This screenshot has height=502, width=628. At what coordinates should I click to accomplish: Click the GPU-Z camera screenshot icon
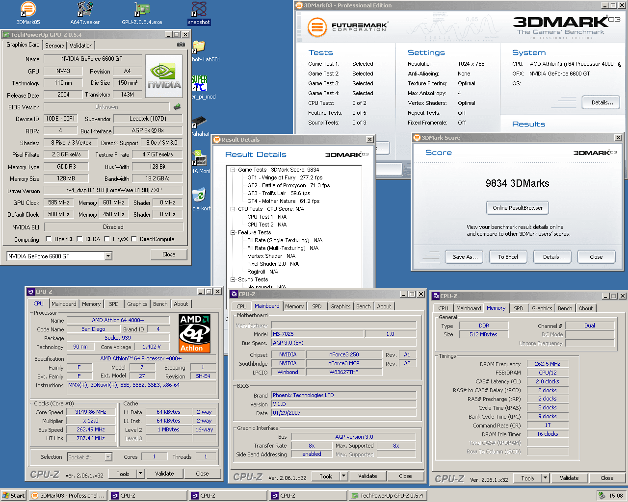point(181,45)
